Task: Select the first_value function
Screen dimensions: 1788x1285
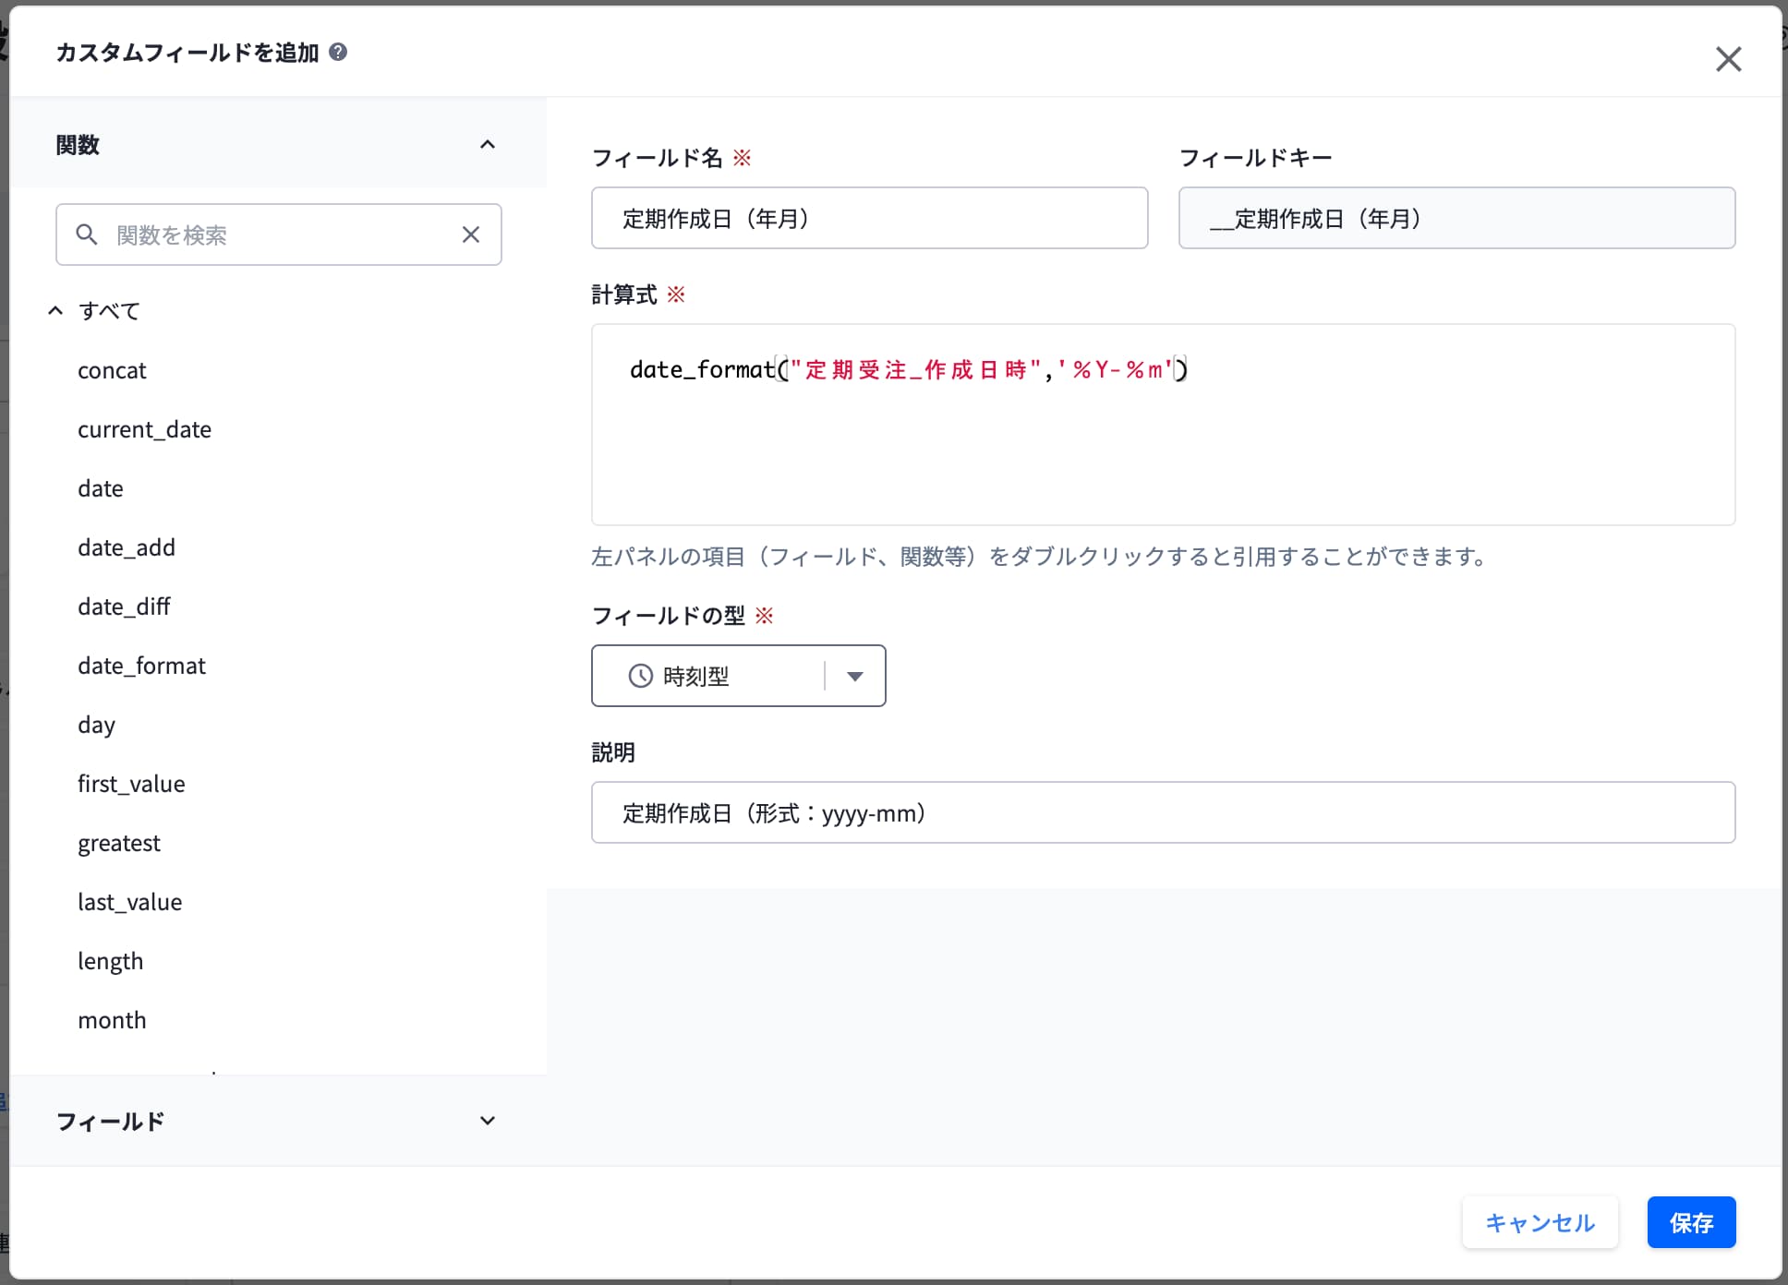Action: point(131,784)
